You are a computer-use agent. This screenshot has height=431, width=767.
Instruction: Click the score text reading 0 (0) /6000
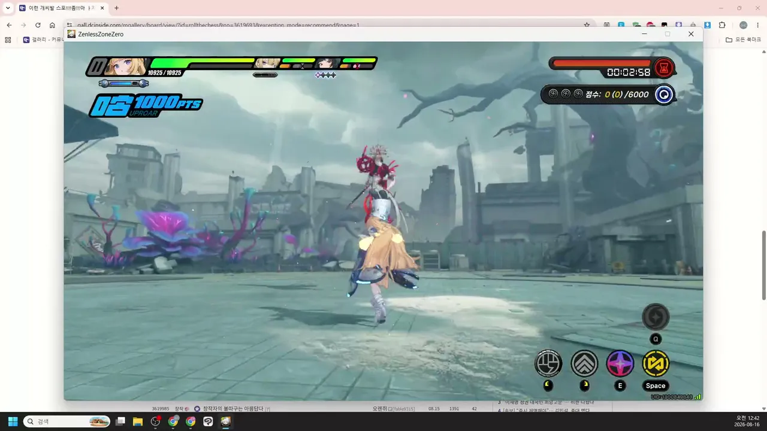point(617,95)
